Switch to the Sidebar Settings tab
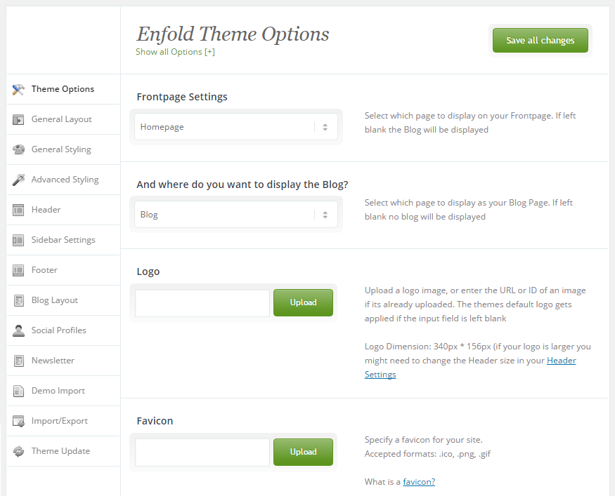Viewport: 615px width, 496px height. click(63, 240)
